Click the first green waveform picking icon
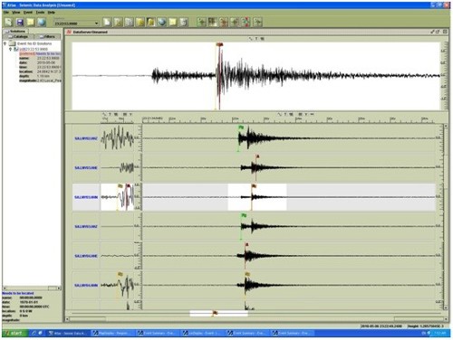This screenshot has height=340, width=453. (201, 22)
